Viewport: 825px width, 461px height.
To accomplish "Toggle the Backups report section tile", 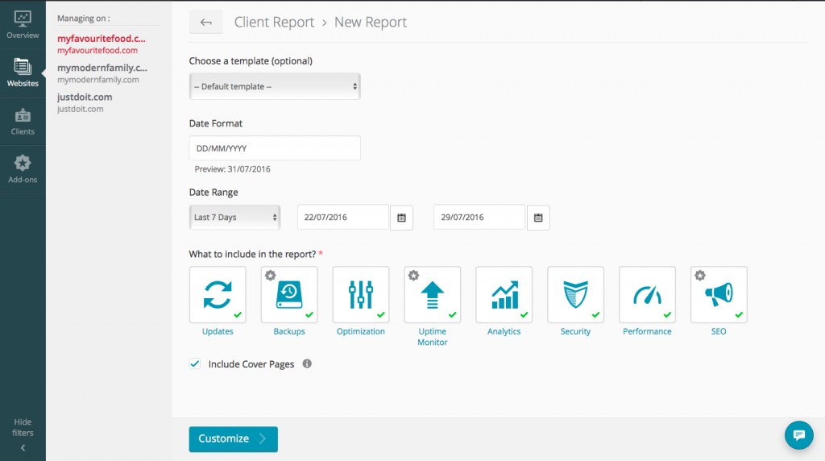I will point(289,294).
